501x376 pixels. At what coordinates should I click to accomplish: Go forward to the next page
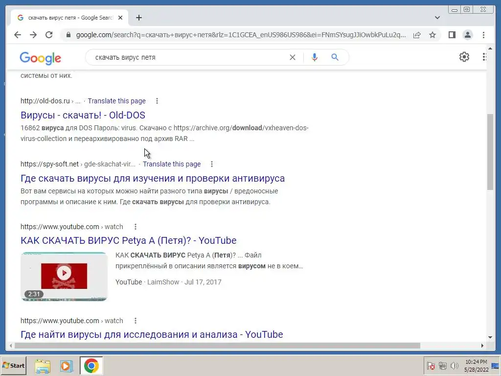click(x=33, y=35)
